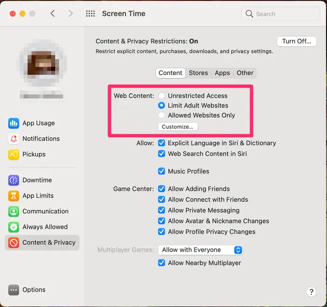
Task: Choose Allowed Websites Only option
Action: (x=162, y=115)
